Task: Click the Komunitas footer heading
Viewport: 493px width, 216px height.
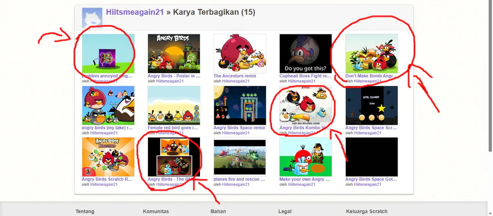Action: tap(156, 212)
